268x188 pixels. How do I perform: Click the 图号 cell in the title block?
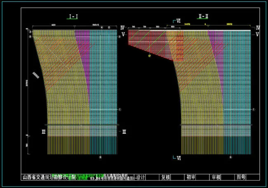(241, 177)
